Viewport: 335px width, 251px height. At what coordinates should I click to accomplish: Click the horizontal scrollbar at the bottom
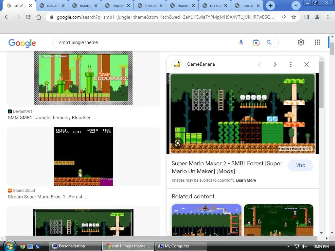161,238
